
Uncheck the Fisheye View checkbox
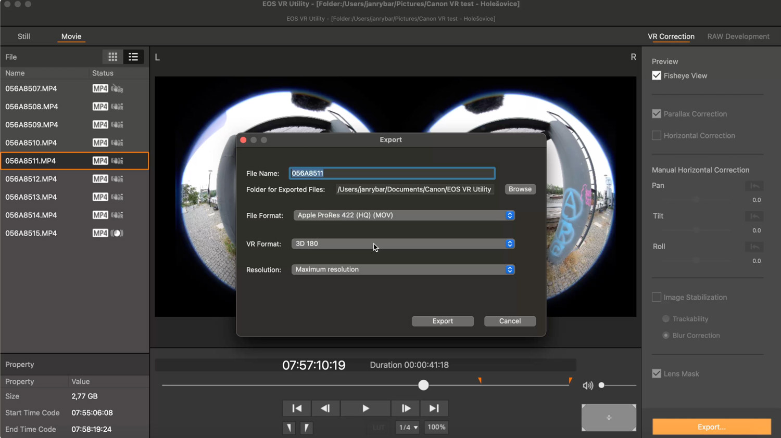pyautogui.click(x=657, y=75)
